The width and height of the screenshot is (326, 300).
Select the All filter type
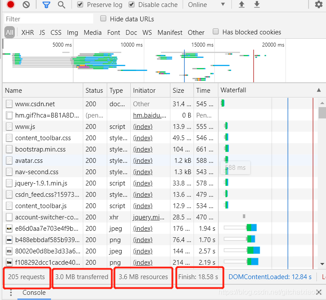(9, 32)
